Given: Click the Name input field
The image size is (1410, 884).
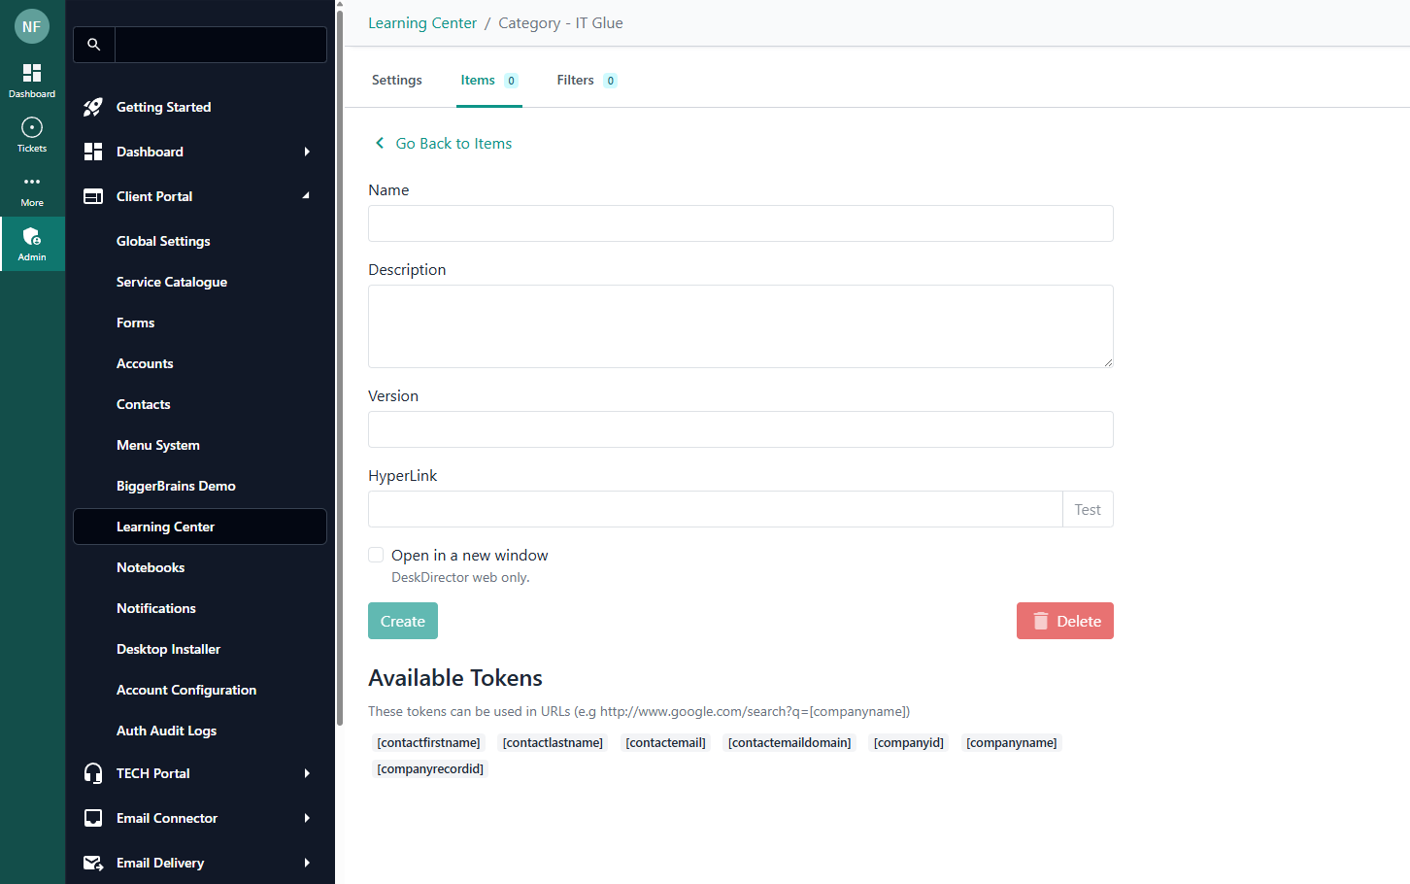Looking at the screenshot, I should pos(741,223).
